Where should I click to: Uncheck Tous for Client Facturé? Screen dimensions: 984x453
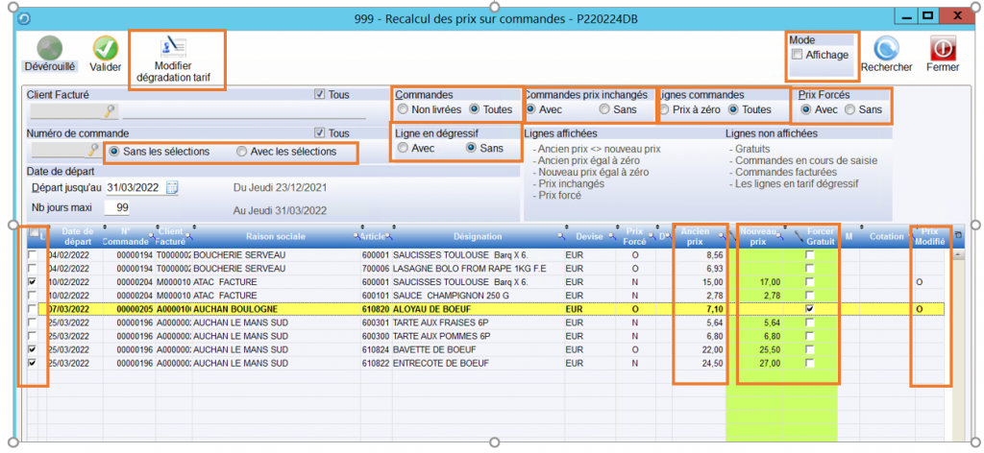click(320, 95)
